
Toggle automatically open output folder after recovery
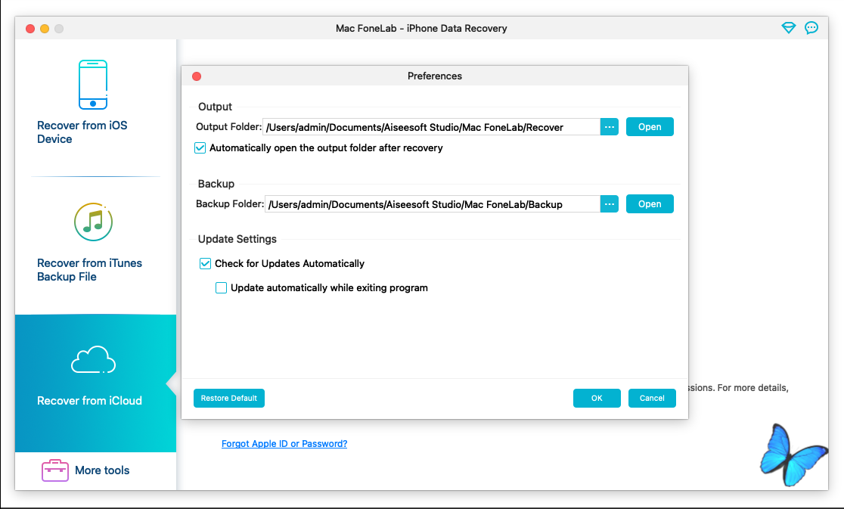click(200, 148)
